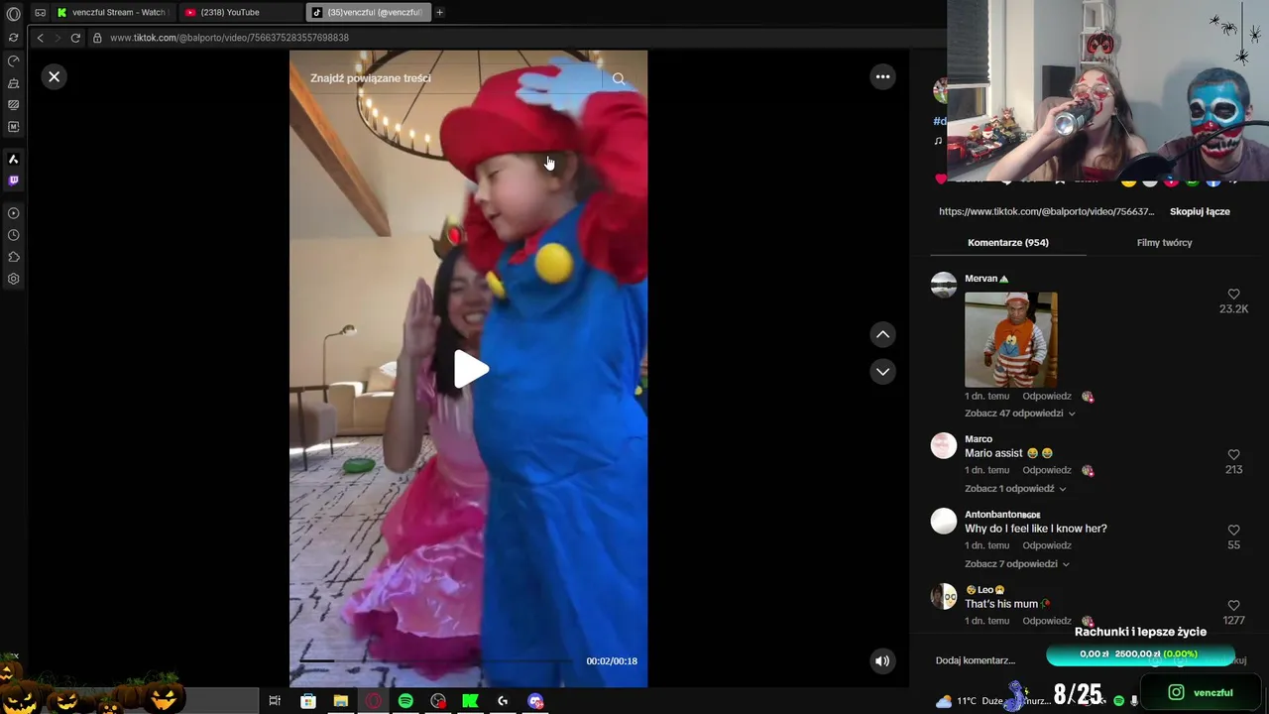Open File Explorer from the taskbar
Image resolution: width=1269 pixels, height=714 pixels.
[340, 701]
